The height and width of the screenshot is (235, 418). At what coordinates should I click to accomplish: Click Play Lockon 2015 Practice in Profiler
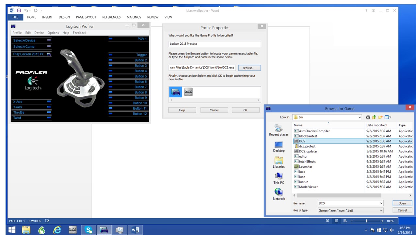[32, 54]
